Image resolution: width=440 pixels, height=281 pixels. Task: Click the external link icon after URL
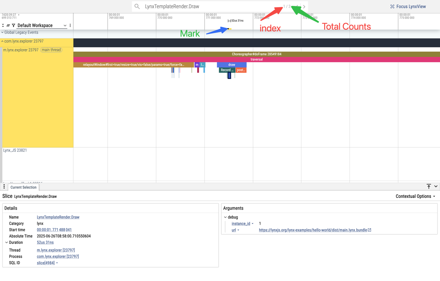pos(370,230)
